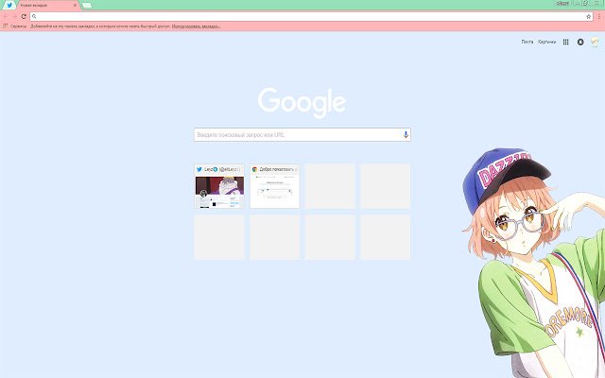Bookmark this page with the star icon

[588, 17]
